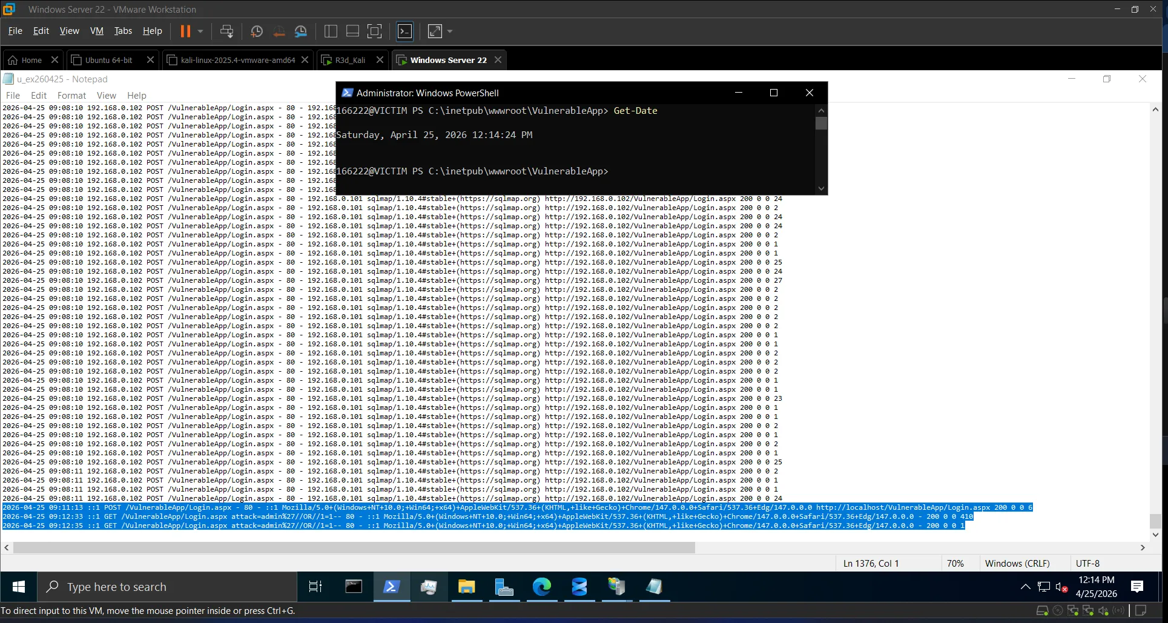The image size is (1168, 623).
Task: Close the Ubuntu 64-bit tab
Action: 151,59
